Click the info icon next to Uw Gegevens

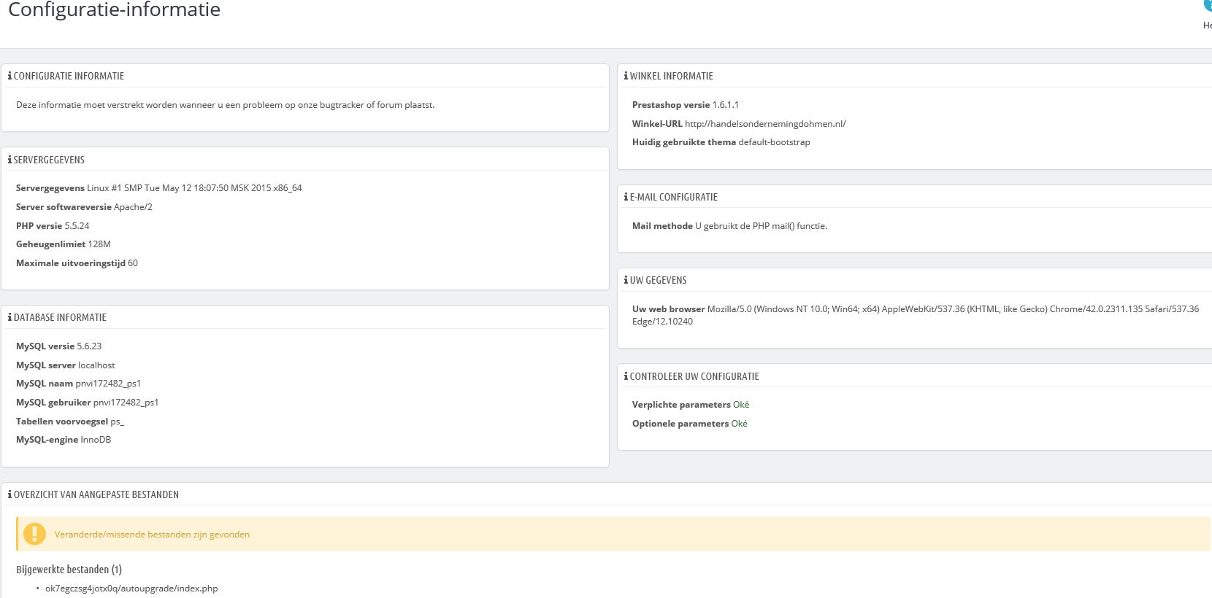point(626,280)
